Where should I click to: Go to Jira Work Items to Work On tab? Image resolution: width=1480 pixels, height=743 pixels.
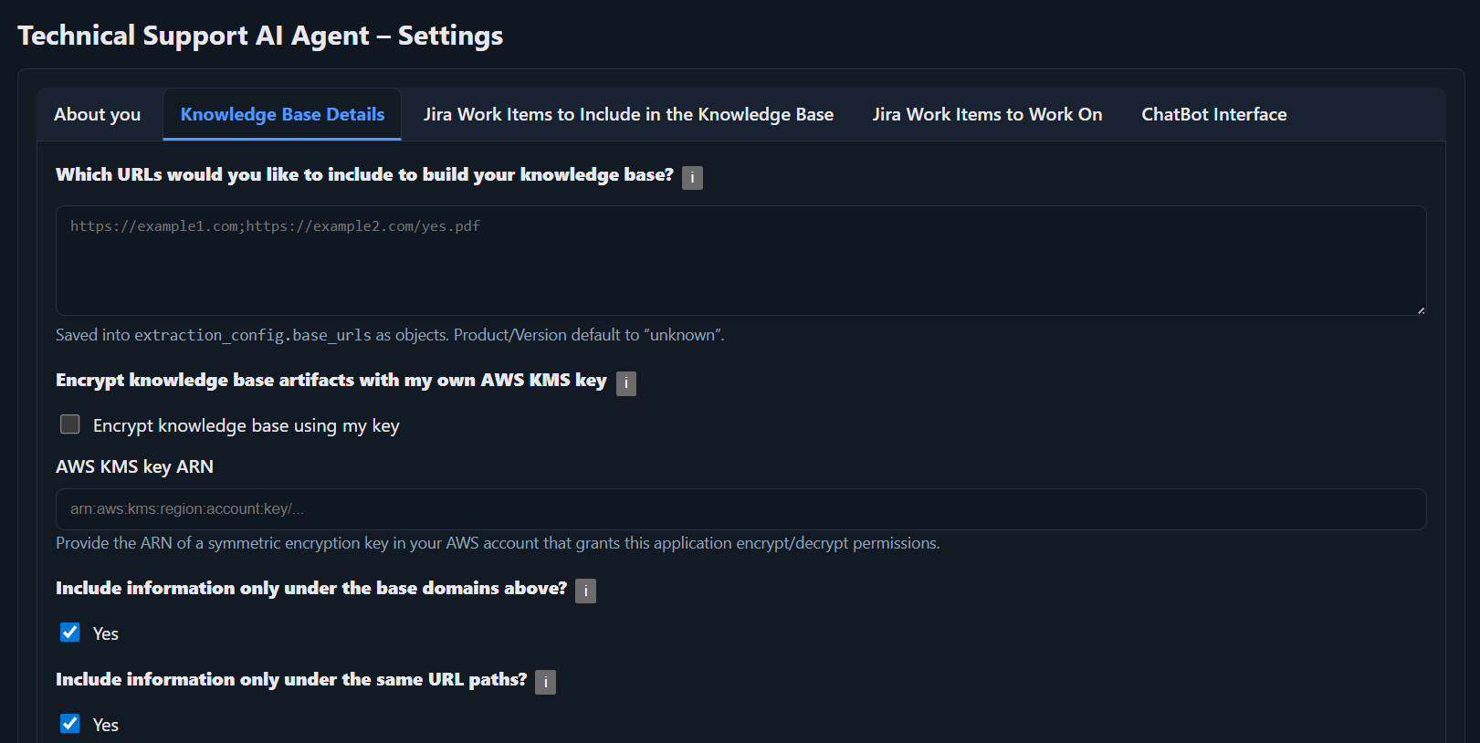987,114
